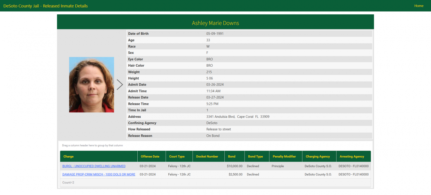431x195 pixels.
Task: Select the Height value 5 06
Action: [x=210, y=78]
